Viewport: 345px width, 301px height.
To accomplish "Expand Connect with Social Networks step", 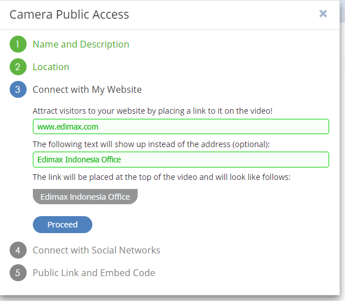I will (96, 250).
